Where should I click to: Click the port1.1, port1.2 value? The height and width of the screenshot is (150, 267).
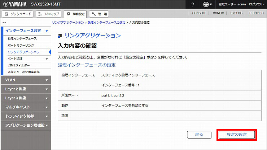coord(113,95)
